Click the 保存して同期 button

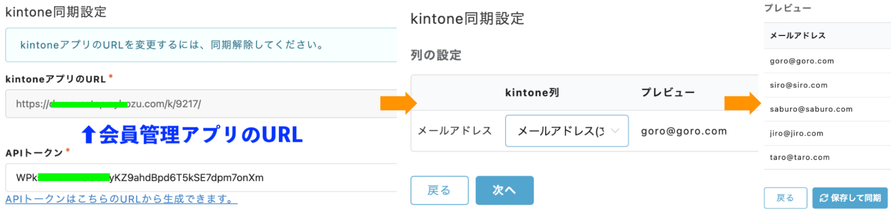(850, 198)
